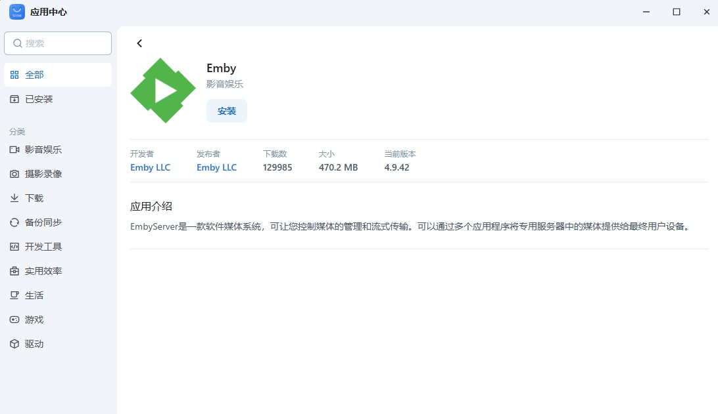The width and height of the screenshot is (718, 414).
Task: Go back using the left arrow
Action: [139, 43]
